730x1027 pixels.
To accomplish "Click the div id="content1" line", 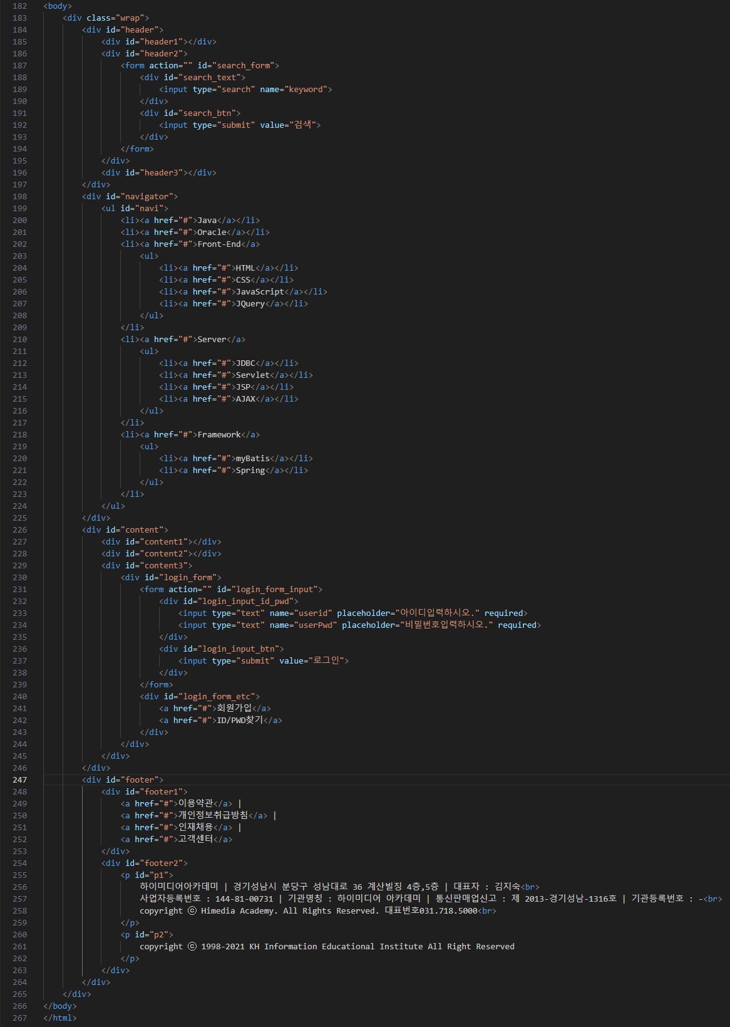I will coord(162,542).
